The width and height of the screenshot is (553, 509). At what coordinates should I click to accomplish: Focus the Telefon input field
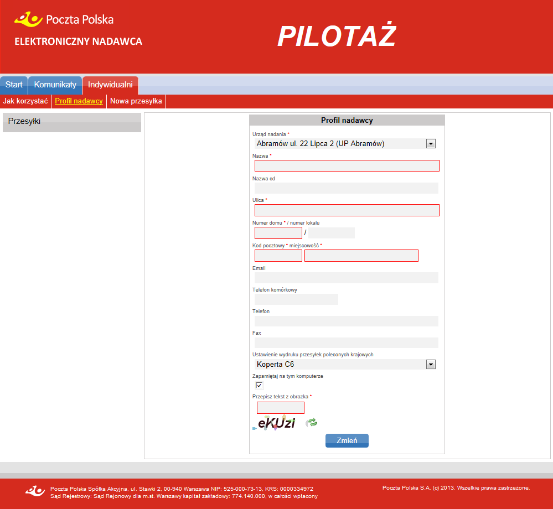[347, 321]
